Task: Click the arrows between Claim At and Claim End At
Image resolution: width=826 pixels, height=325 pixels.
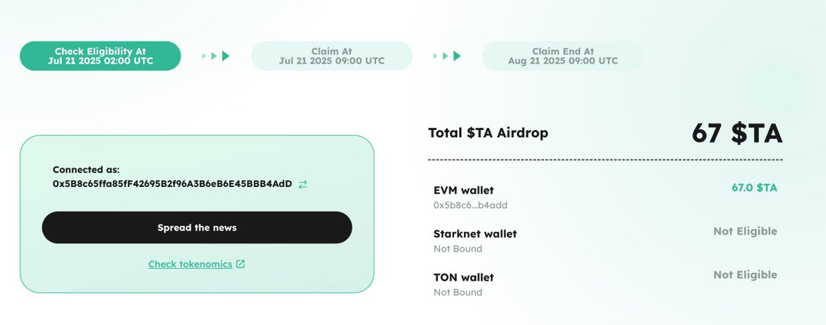Action: (447, 56)
